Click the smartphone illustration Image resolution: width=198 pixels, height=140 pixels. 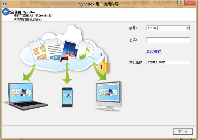pos(67,98)
